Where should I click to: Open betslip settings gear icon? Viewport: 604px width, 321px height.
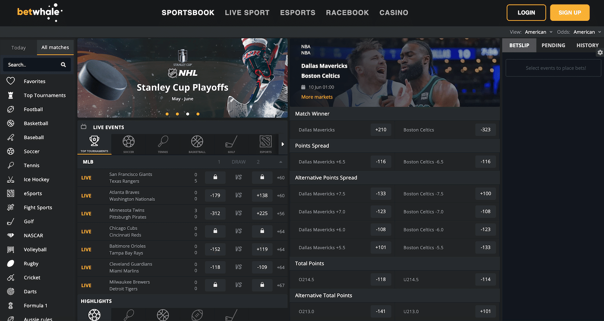(x=600, y=52)
